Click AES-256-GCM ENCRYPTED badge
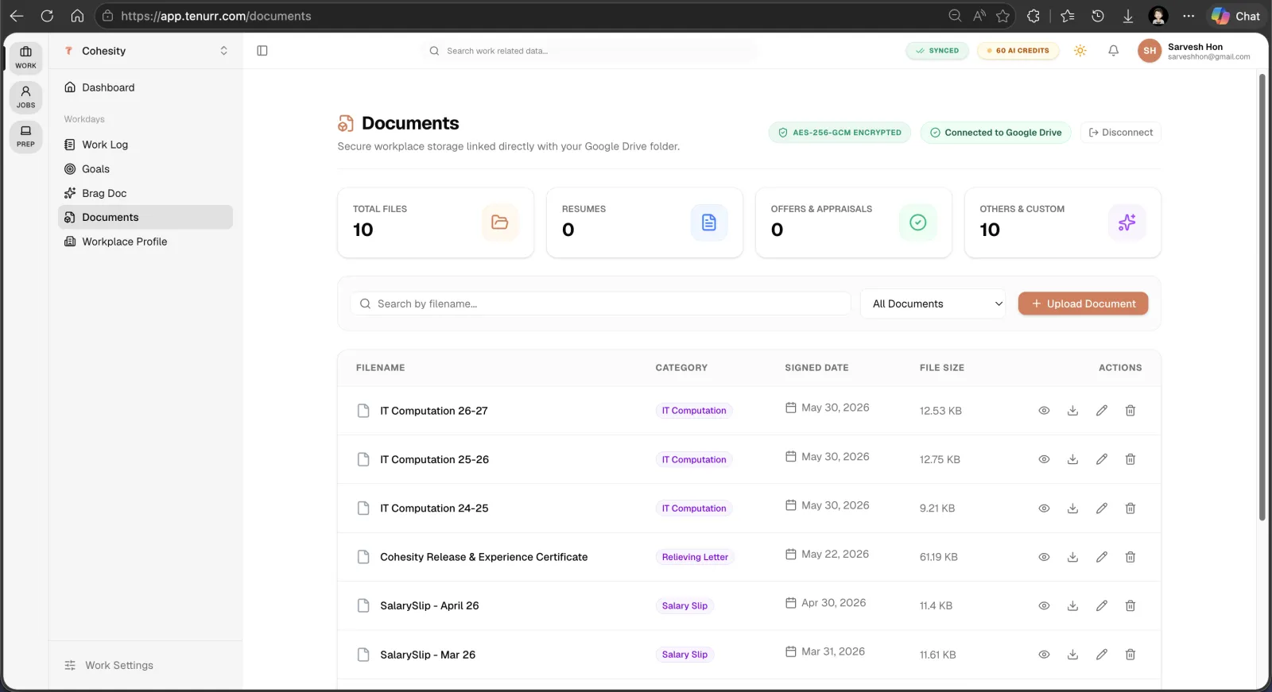This screenshot has width=1272, height=692. pos(840,133)
